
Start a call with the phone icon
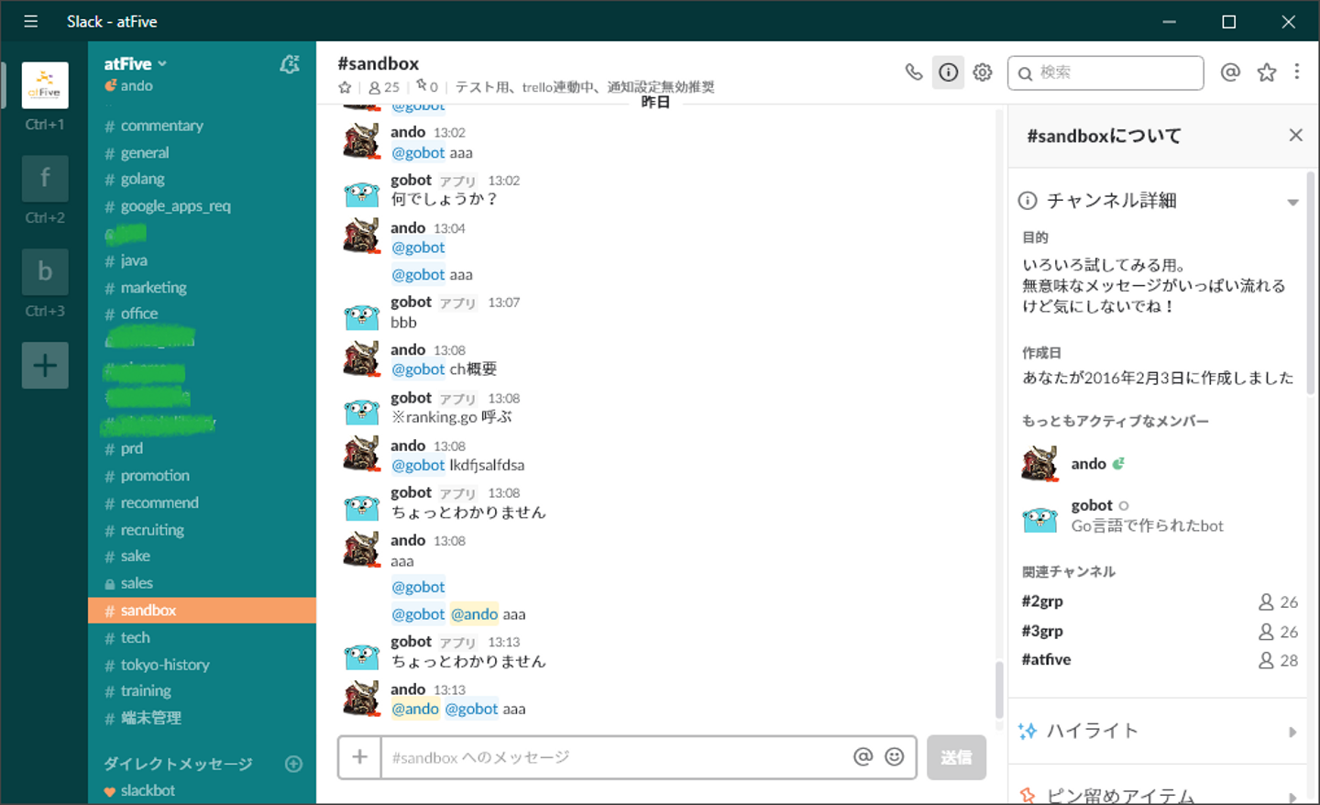pos(914,72)
